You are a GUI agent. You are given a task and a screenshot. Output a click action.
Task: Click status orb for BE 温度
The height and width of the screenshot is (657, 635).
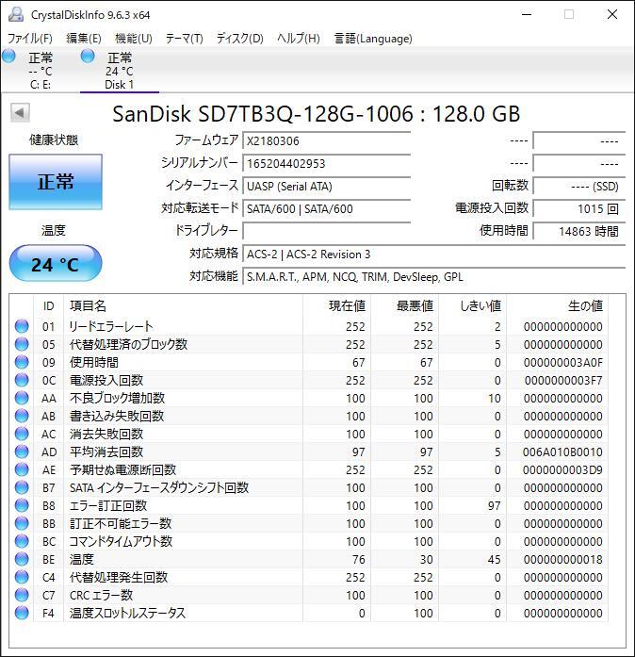pyautogui.click(x=22, y=559)
